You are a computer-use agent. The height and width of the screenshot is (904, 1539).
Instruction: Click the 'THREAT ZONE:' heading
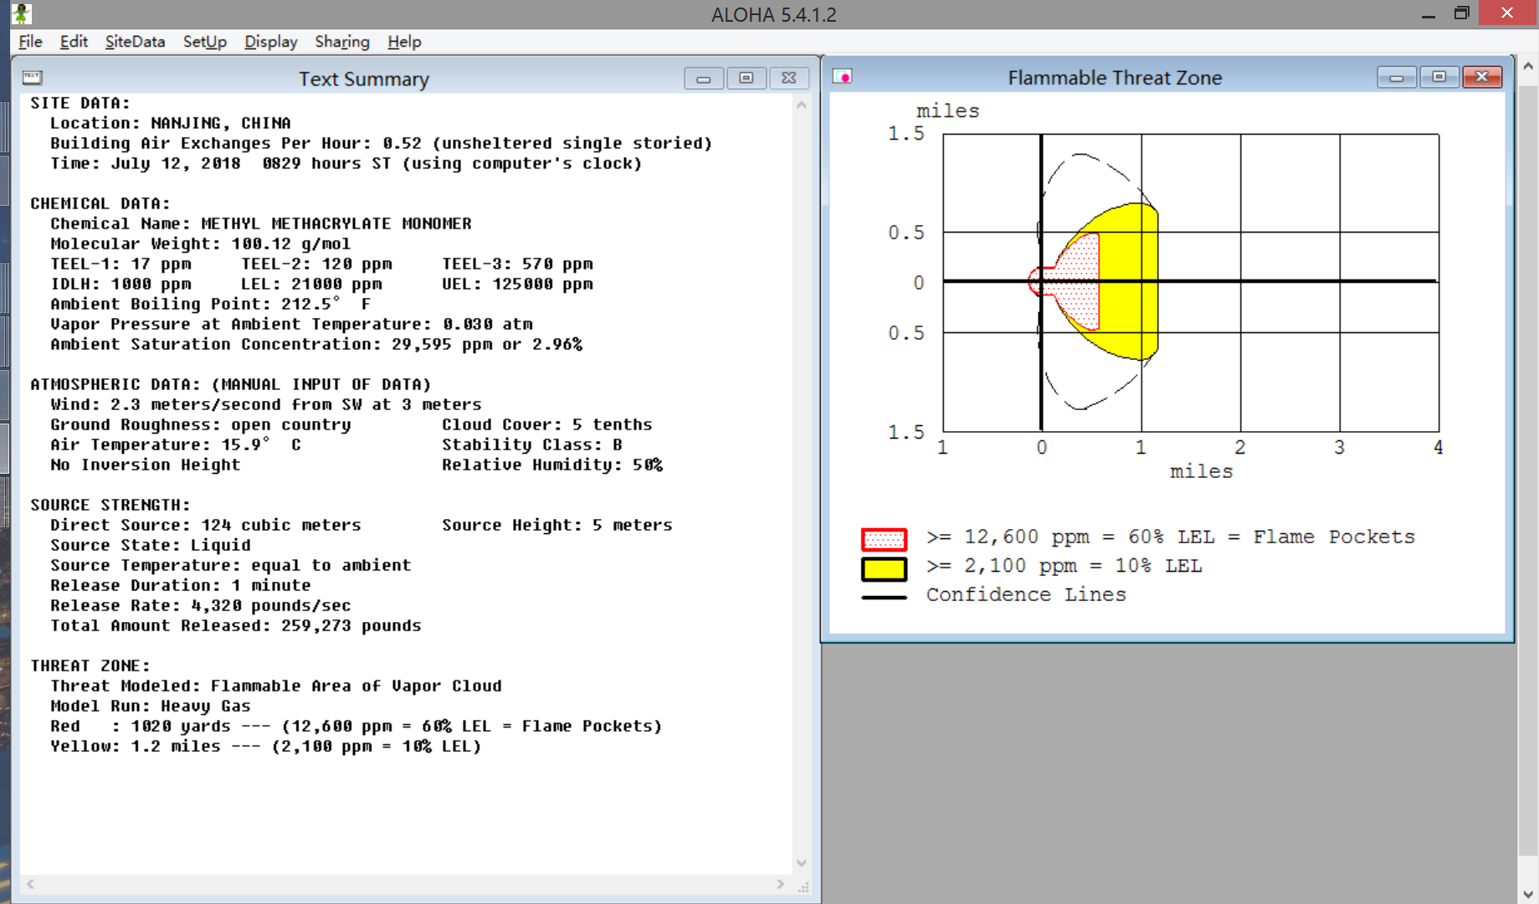[x=90, y=665]
